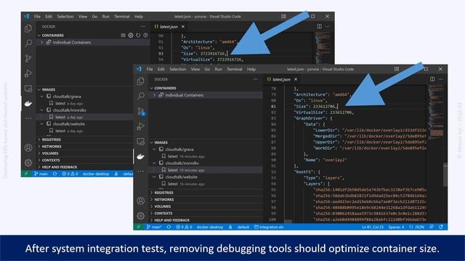
Task: Split editor right in front window
Action: (432, 79)
